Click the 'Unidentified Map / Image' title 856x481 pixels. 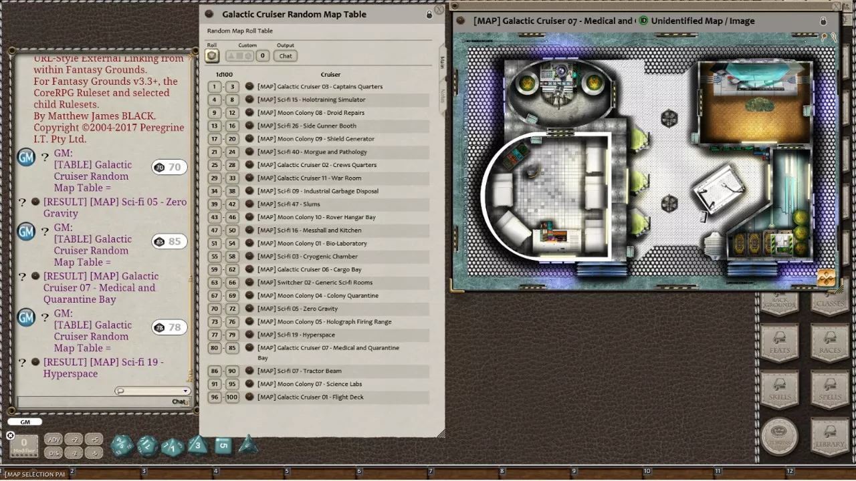pos(703,21)
